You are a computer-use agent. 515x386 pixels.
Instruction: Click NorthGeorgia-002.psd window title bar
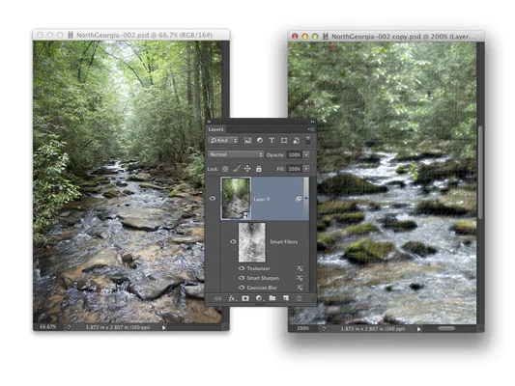tap(131, 35)
